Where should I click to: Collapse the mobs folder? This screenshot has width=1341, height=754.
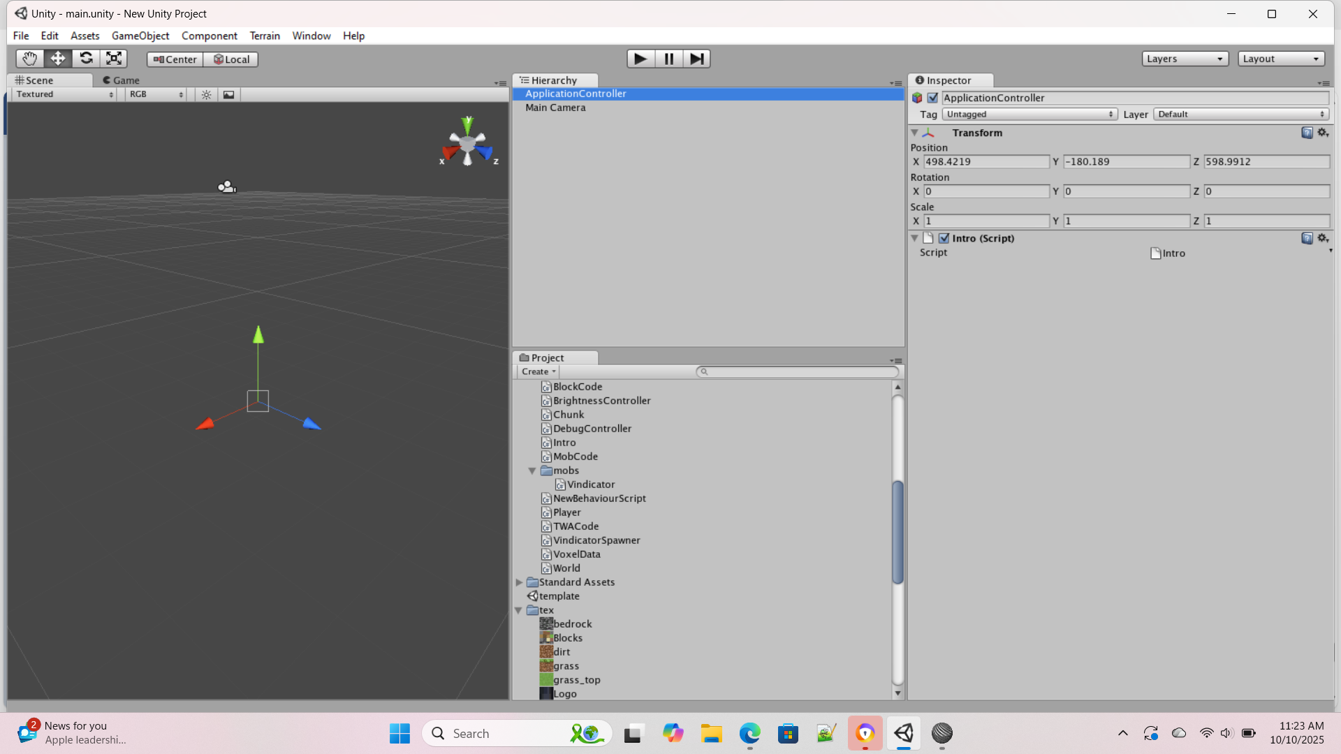tap(532, 471)
